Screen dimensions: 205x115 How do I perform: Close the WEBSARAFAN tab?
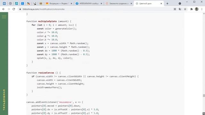pyautogui.click(x=101, y=4)
